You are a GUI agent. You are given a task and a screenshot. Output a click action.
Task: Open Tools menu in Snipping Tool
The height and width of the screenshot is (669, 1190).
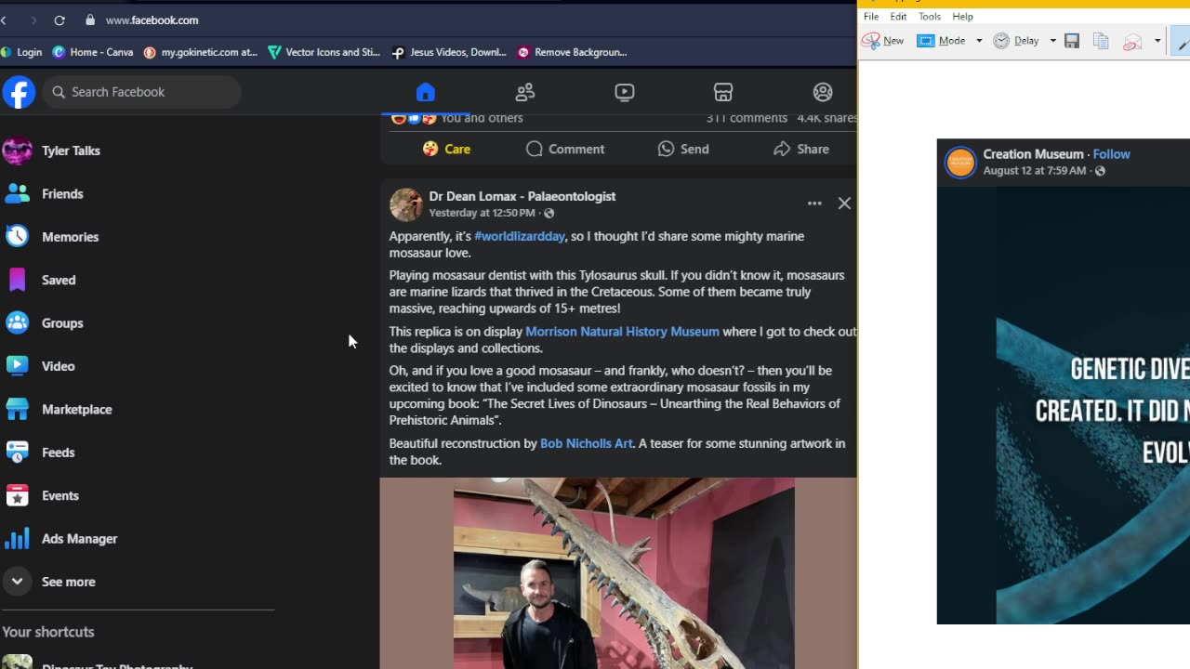pos(930,17)
